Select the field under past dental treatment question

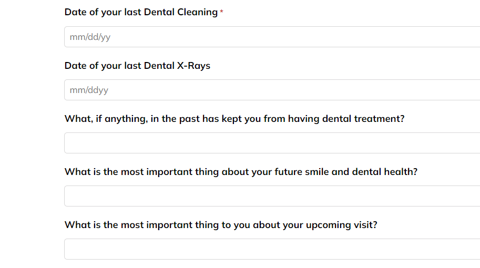272,143
